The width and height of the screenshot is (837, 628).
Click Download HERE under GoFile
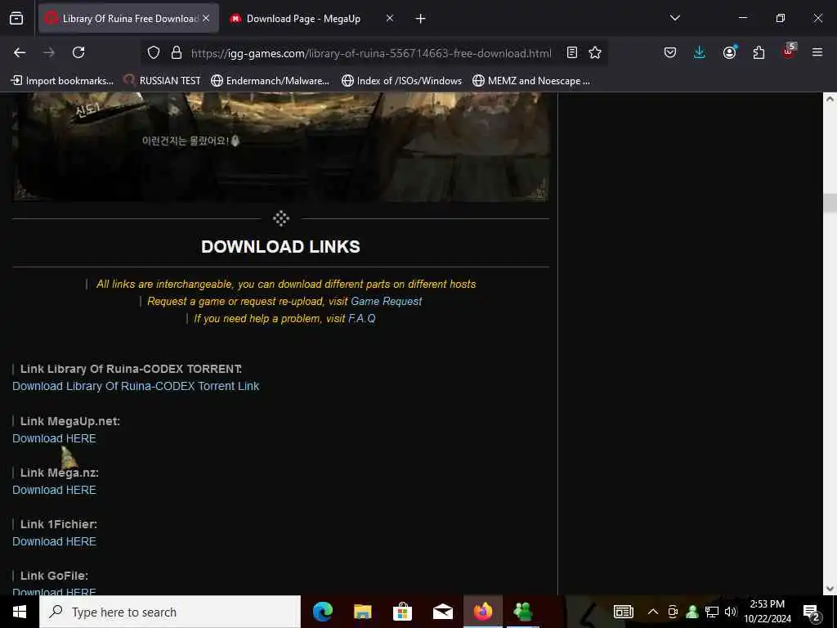pyautogui.click(x=54, y=592)
